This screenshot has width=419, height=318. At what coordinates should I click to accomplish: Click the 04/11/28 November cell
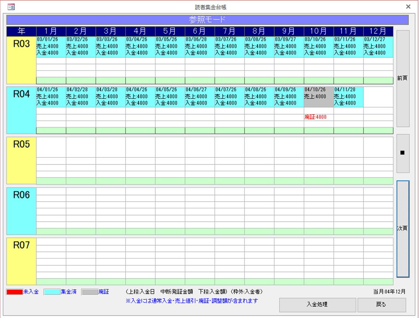pyautogui.click(x=349, y=97)
